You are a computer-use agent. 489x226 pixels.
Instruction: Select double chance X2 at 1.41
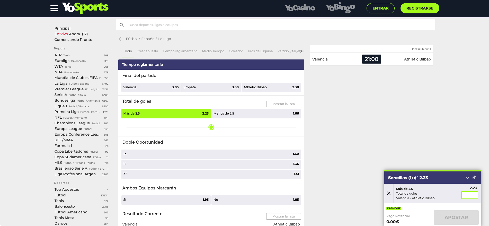coord(211,174)
